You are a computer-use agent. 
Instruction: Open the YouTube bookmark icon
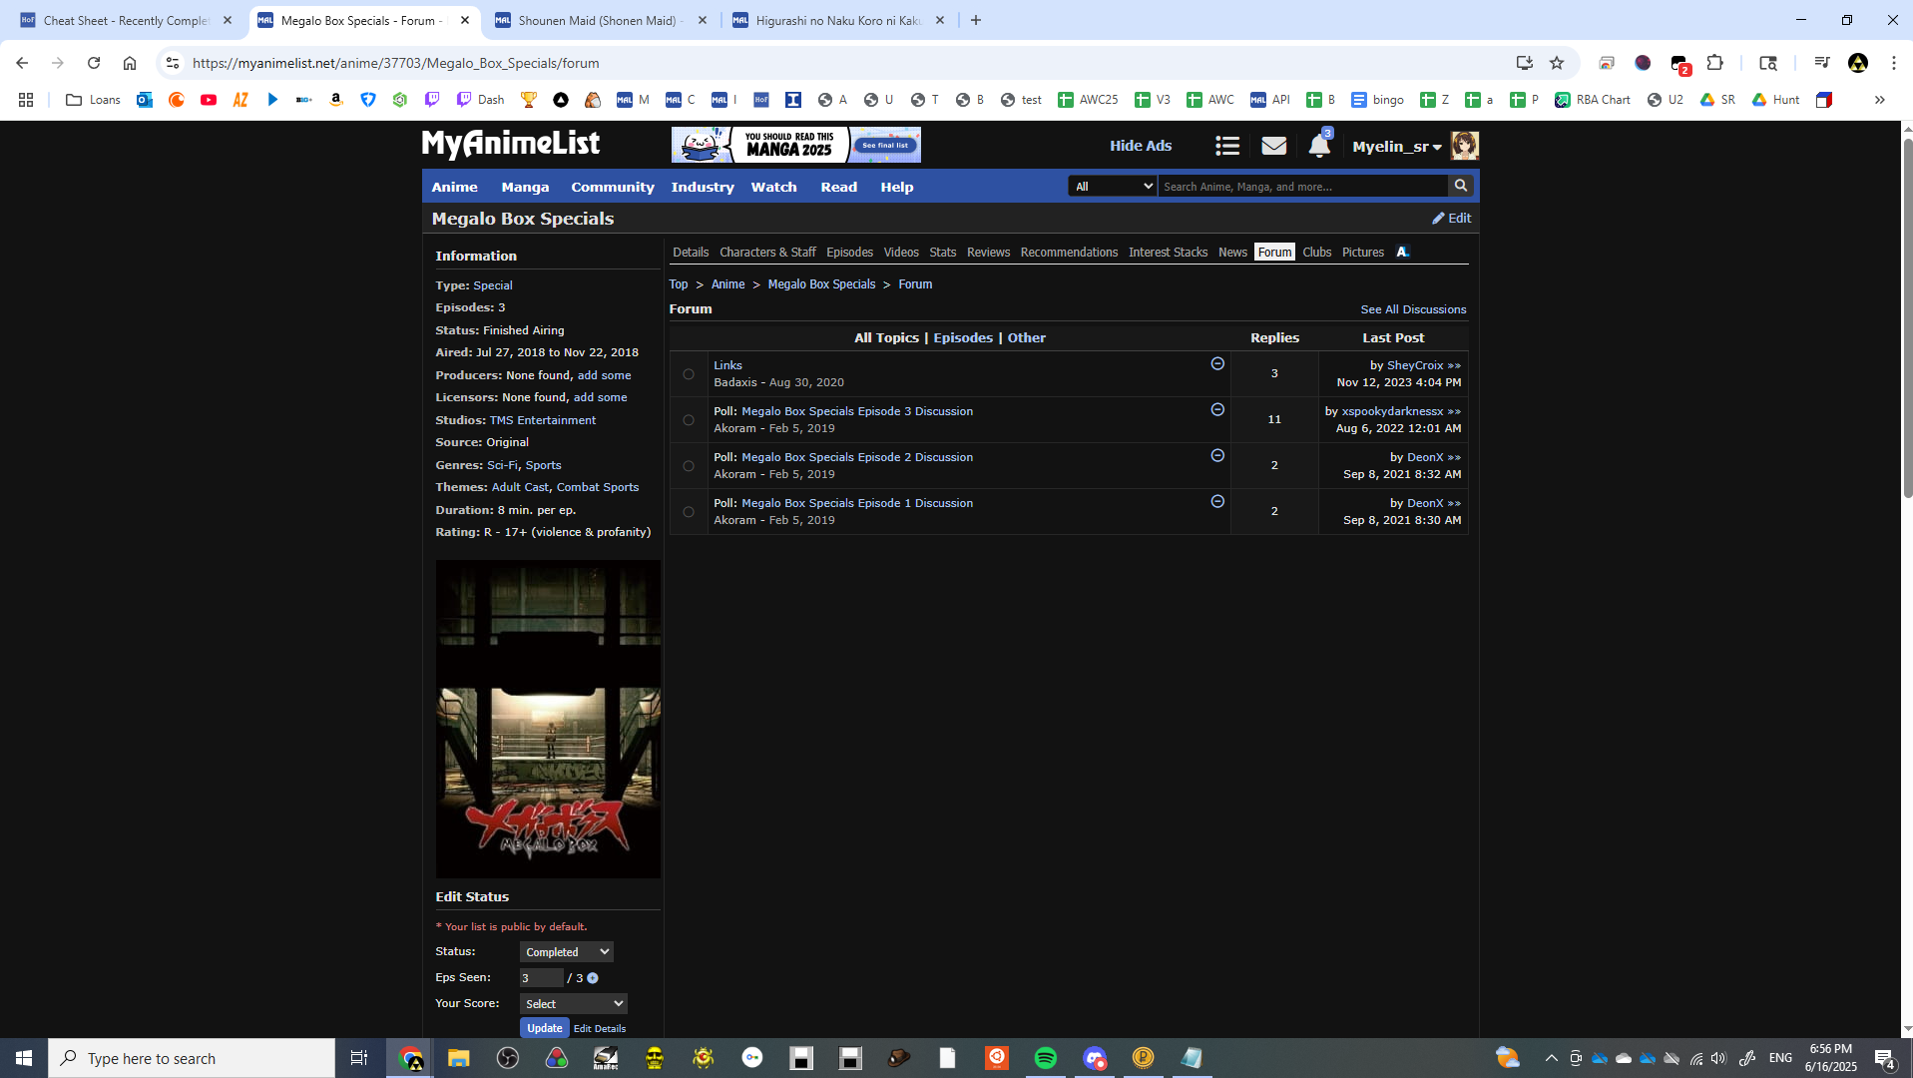pos(209,100)
